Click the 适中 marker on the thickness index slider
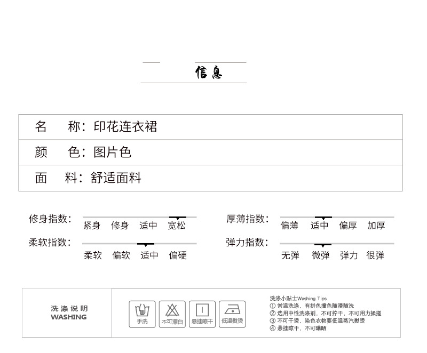 (323, 218)
